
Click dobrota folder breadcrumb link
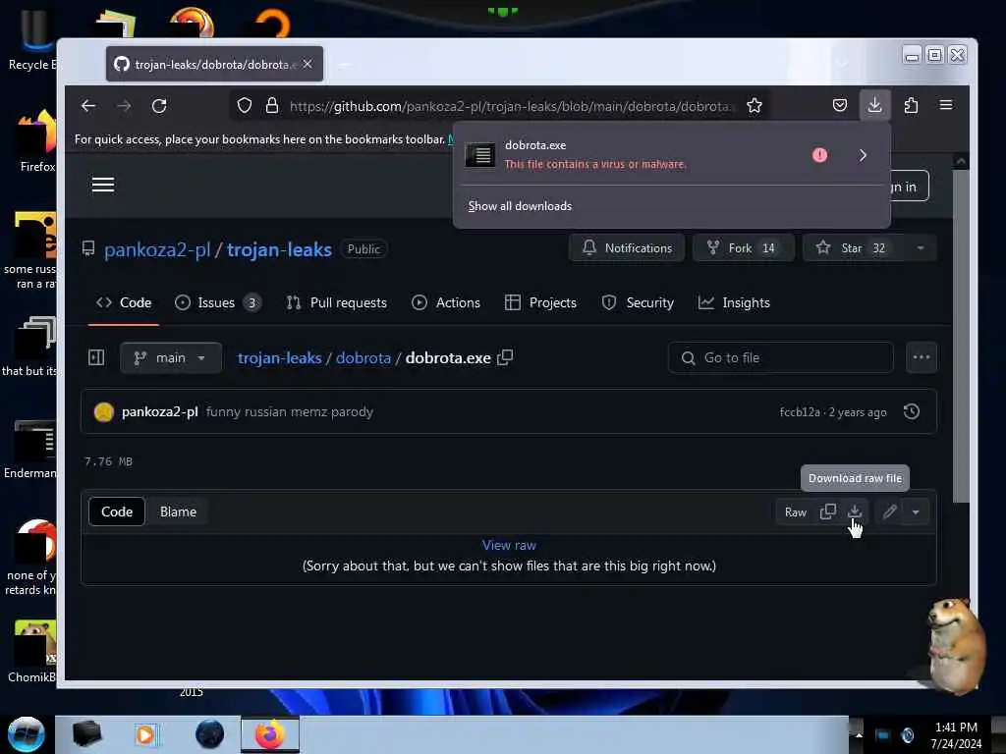tap(363, 357)
